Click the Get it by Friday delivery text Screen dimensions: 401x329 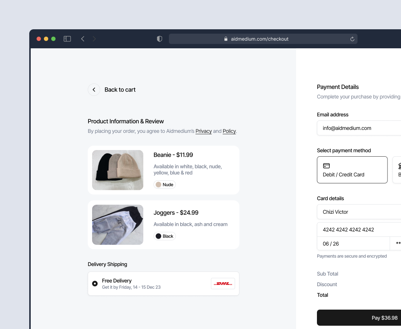click(x=131, y=287)
